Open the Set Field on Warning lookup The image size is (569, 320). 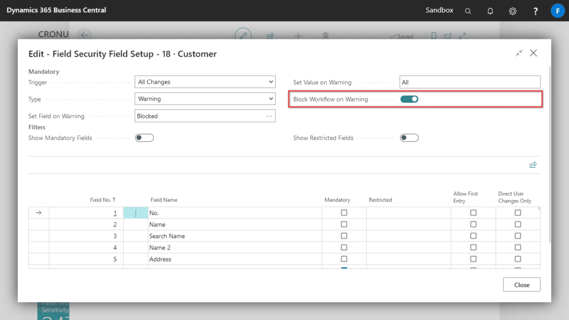(x=271, y=116)
